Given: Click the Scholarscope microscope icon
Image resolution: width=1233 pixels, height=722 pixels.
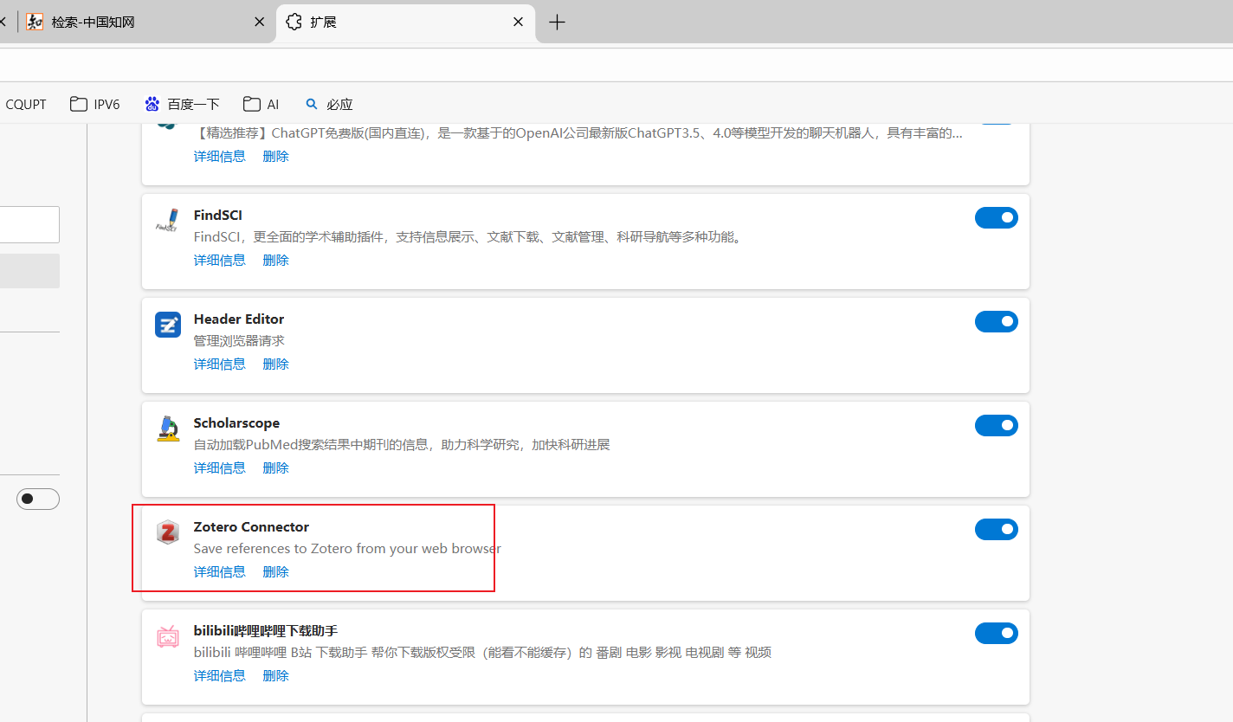Looking at the screenshot, I should 168,429.
